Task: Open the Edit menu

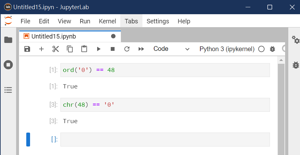Action: coord(44,21)
